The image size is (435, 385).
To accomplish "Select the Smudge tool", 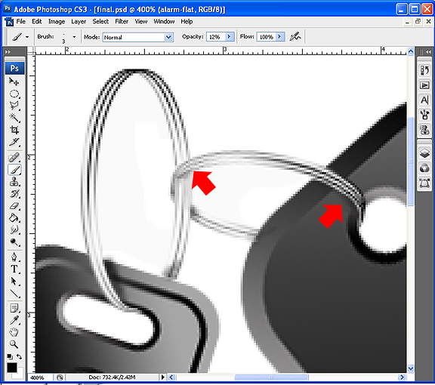I will (14, 229).
